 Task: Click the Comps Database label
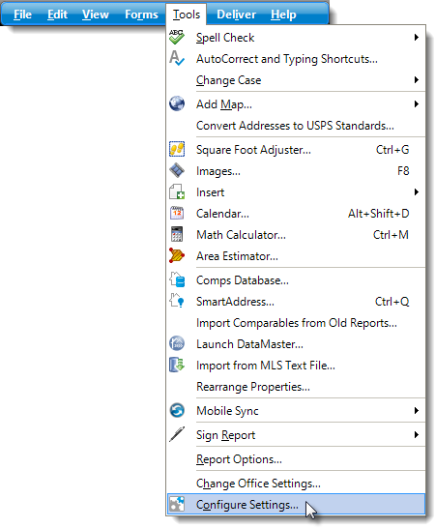point(243,280)
